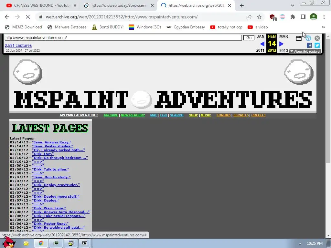Open Bonzi BUDDY! bookmark
This screenshot has width=331, height=248.
(108, 27)
